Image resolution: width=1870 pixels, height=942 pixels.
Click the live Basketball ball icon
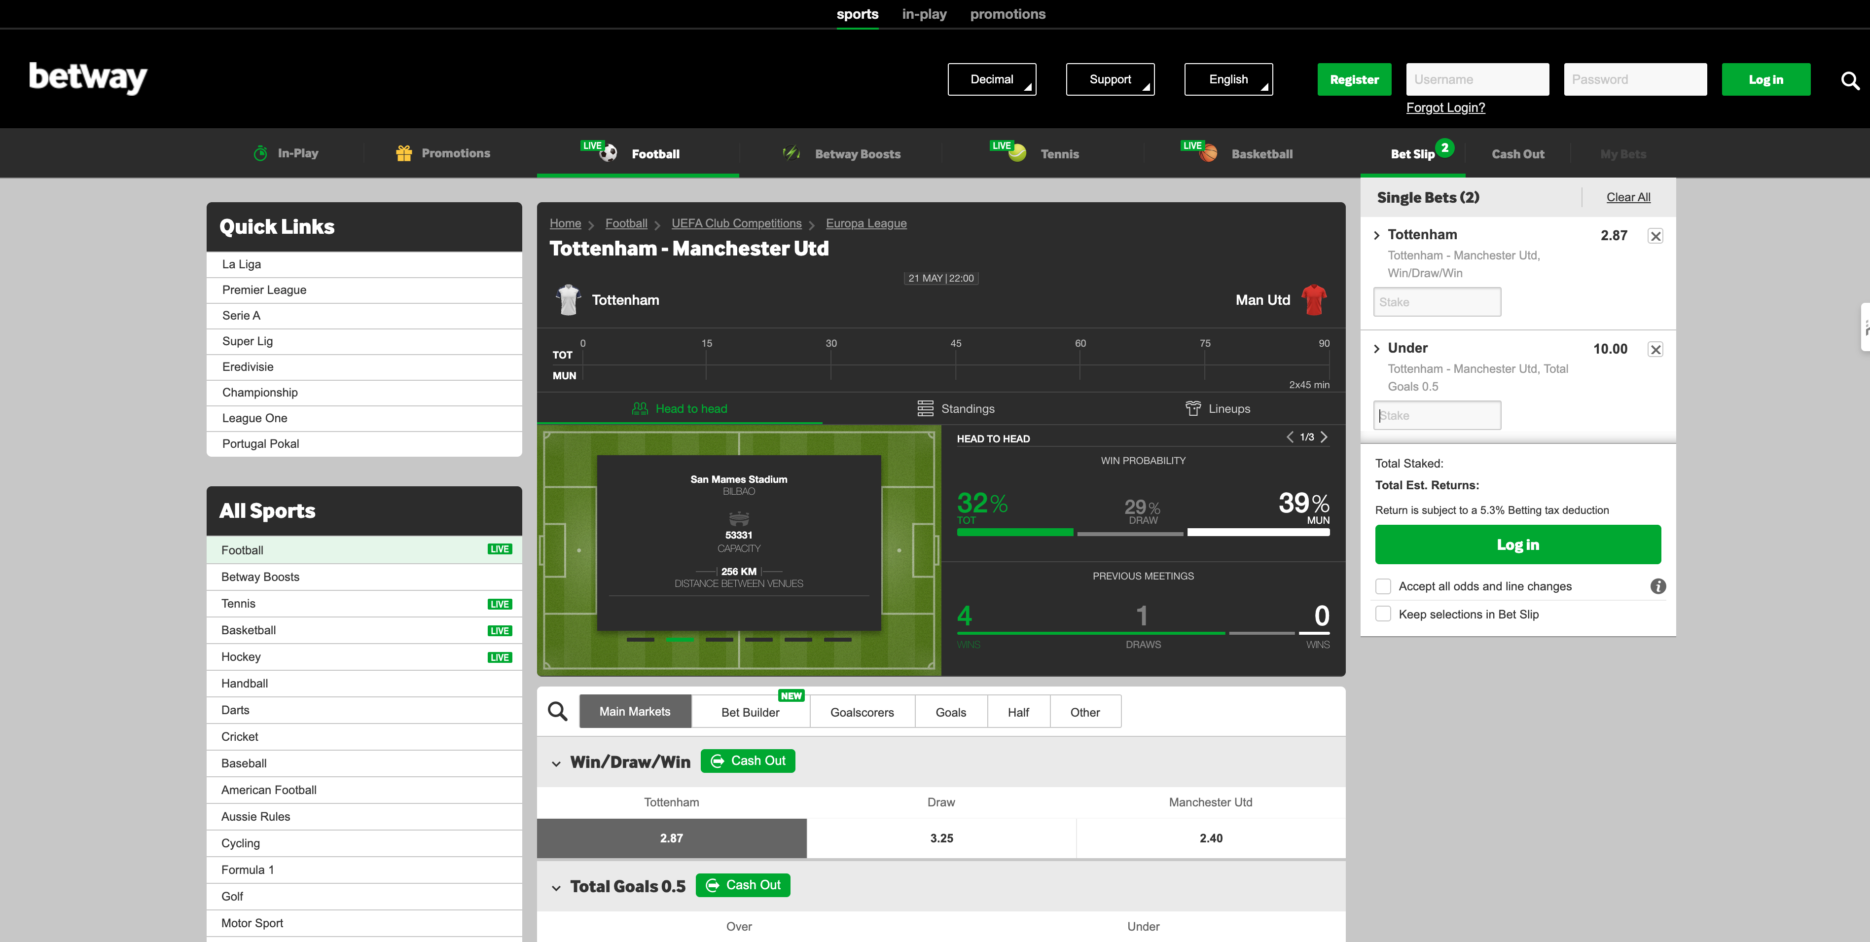(x=1208, y=153)
